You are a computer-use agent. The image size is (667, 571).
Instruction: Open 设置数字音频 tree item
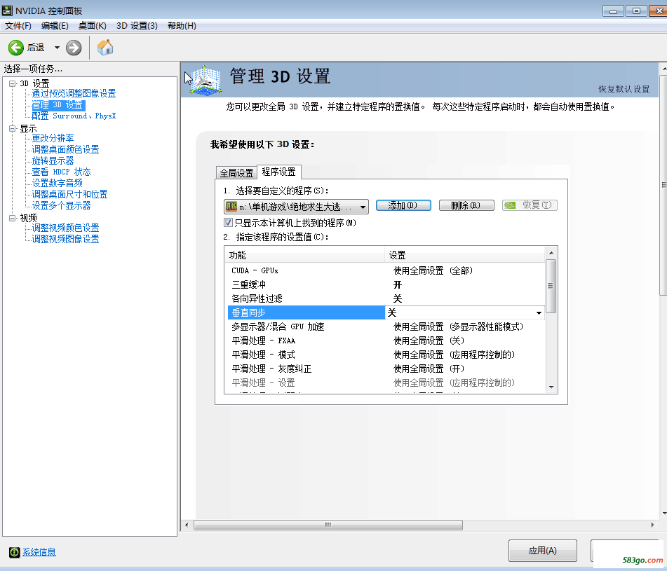click(57, 183)
